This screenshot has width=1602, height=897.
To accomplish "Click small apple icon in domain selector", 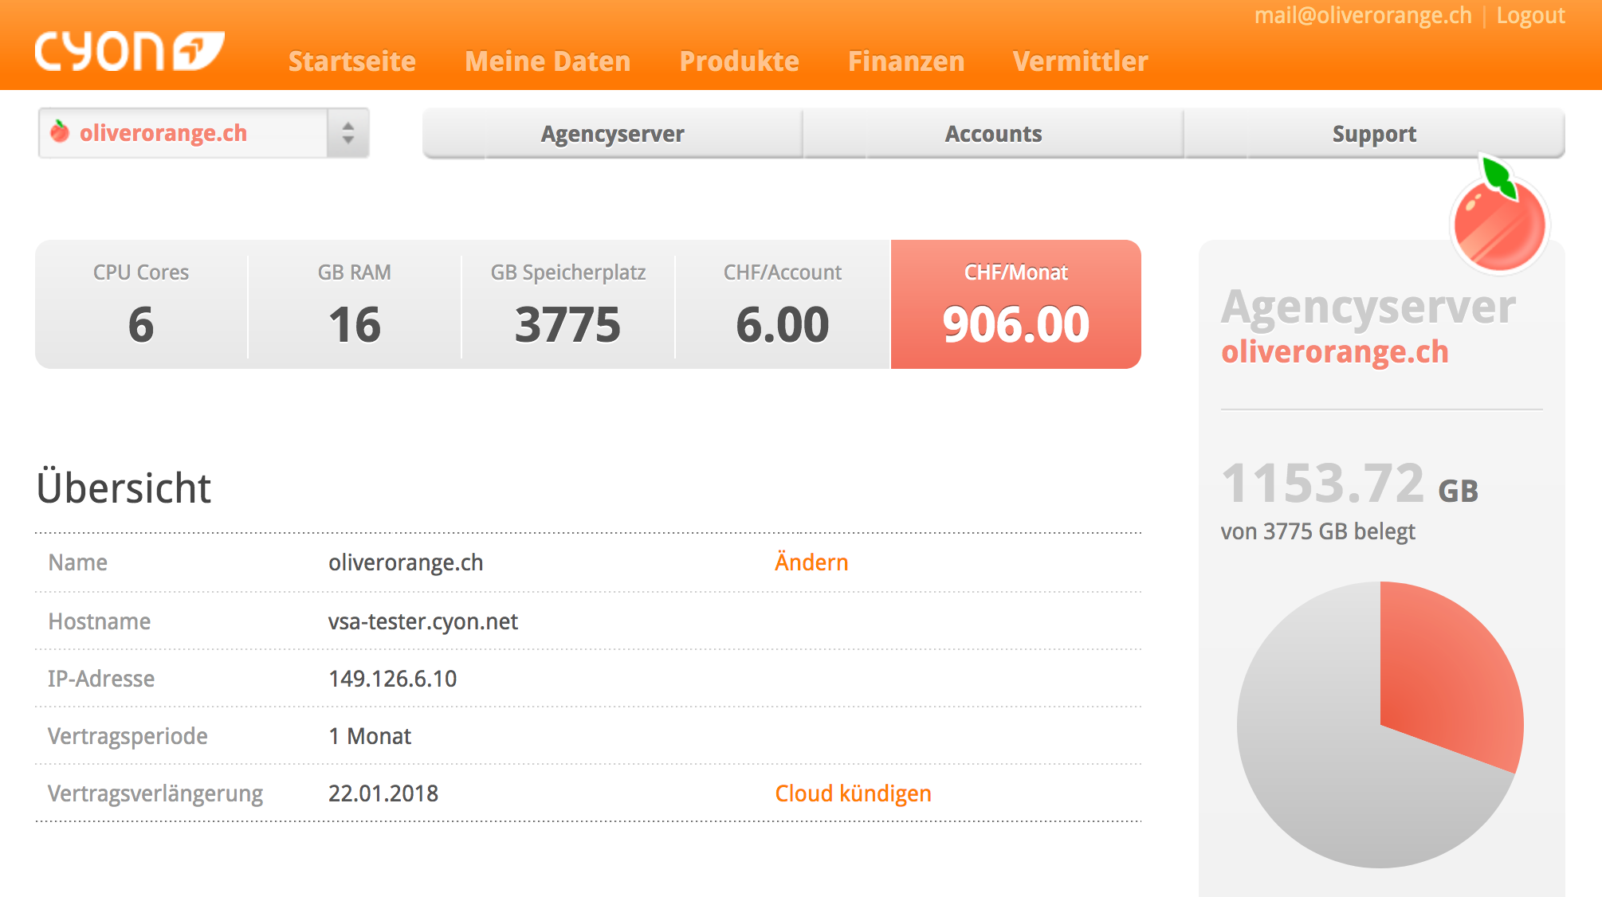I will click(60, 132).
